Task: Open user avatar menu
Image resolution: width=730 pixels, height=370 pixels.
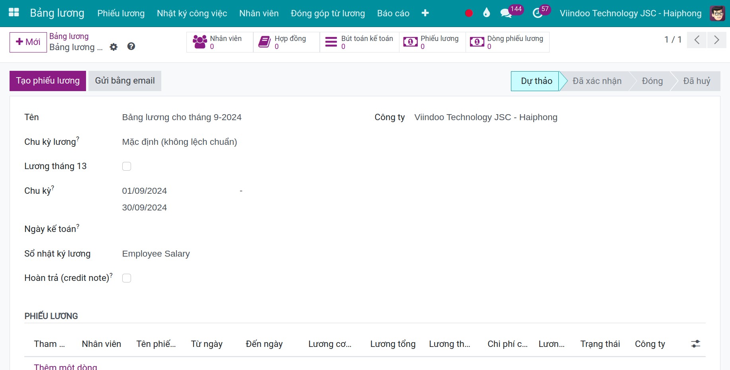Action: (x=718, y=13)
